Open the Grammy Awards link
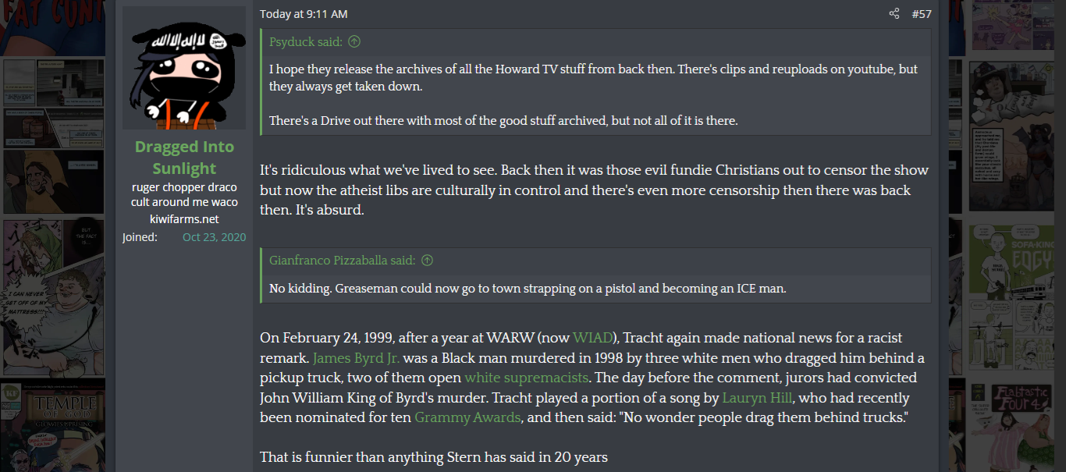The image size is (1066, 472). [x=467, y=417]
